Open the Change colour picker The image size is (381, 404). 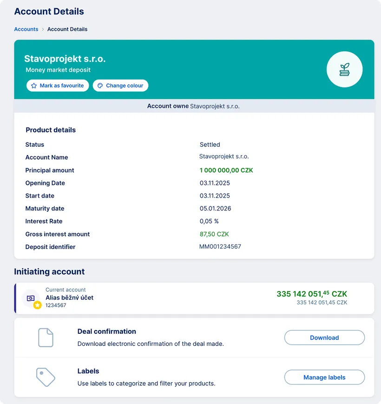coord(120,86)
